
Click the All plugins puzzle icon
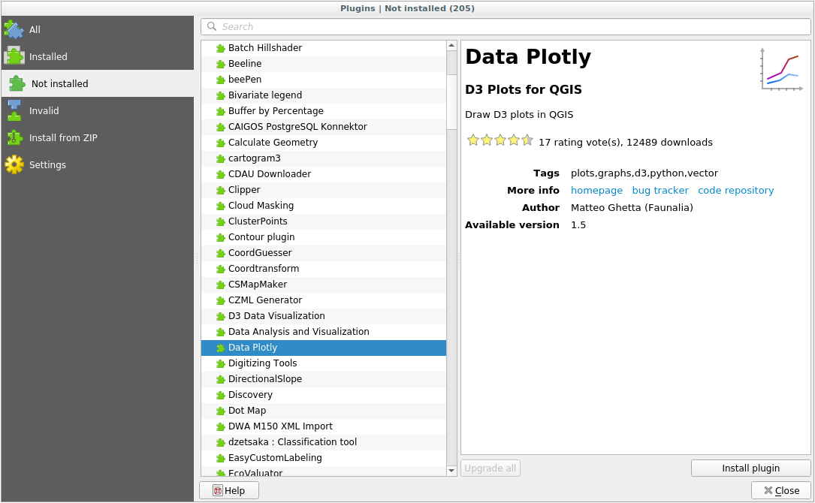coord(14,29)
